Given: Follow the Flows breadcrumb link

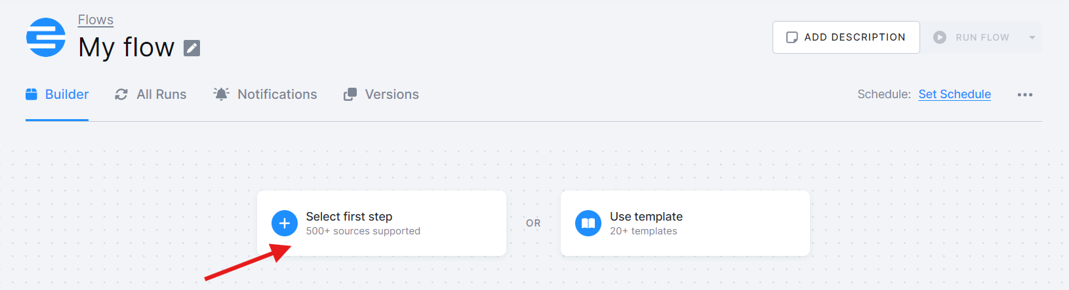Looking at the screenshot, I should [x=96, y=20].
